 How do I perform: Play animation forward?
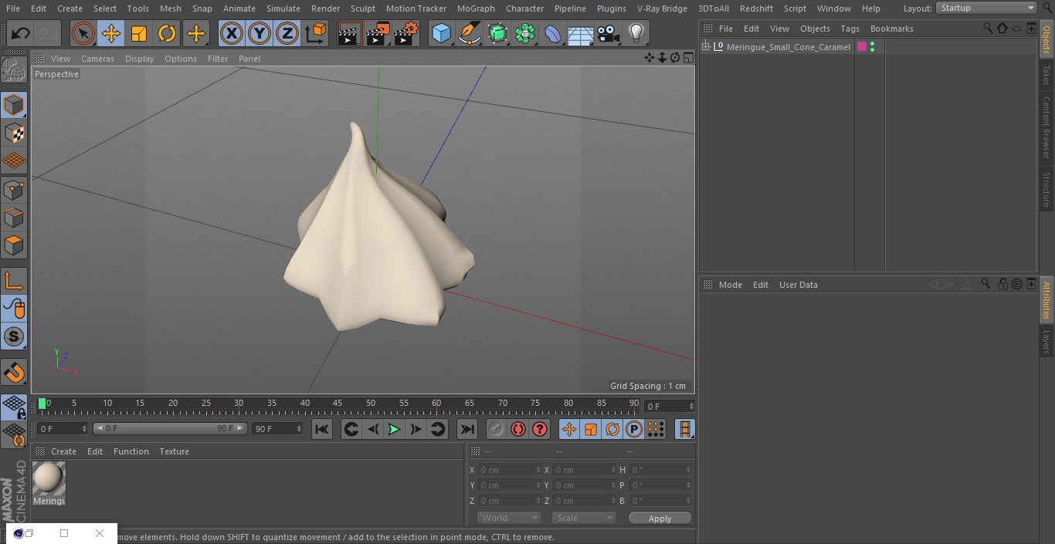tap(394, 429)
